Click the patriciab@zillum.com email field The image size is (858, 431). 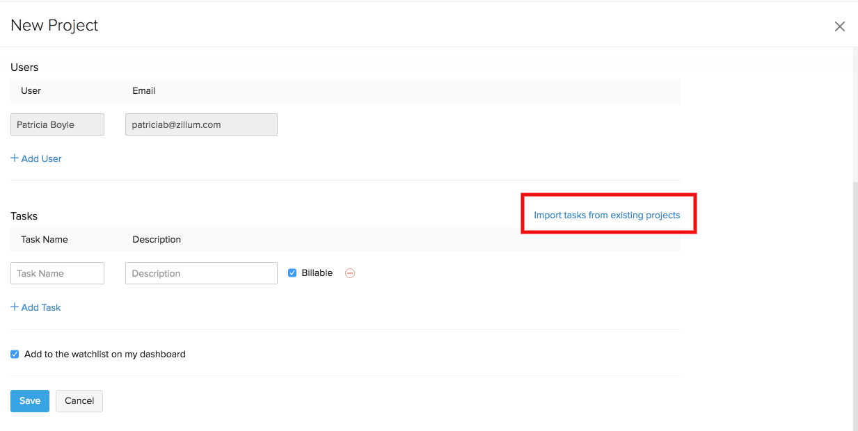201,124
